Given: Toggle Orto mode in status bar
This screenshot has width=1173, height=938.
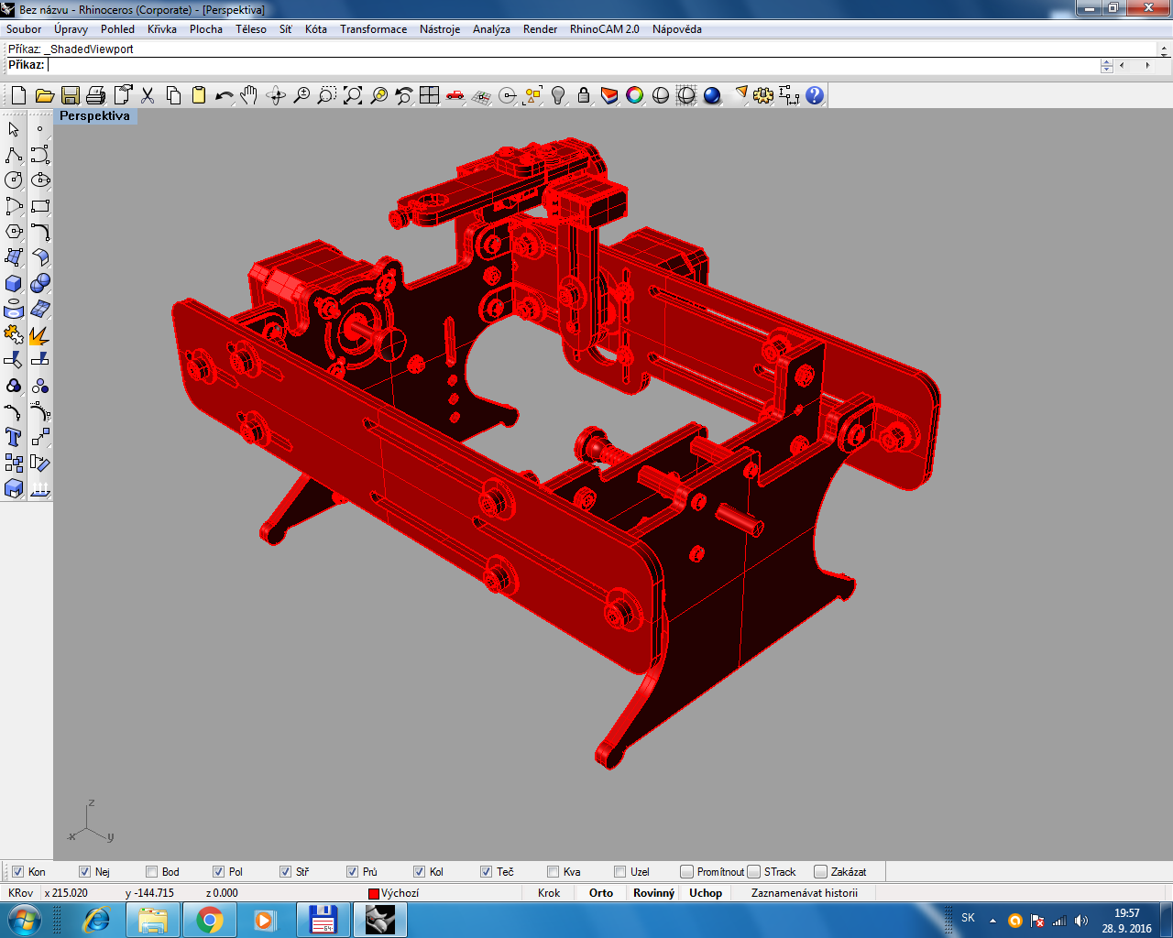Looking at the screenshot, I should [x=601, y=893].
